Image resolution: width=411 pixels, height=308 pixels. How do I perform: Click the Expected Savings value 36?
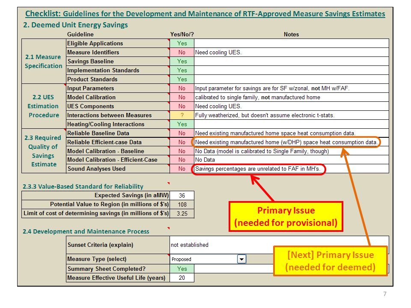point(182,195)
